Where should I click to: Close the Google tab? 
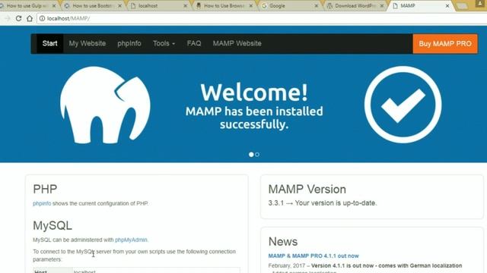pos(317,6)
